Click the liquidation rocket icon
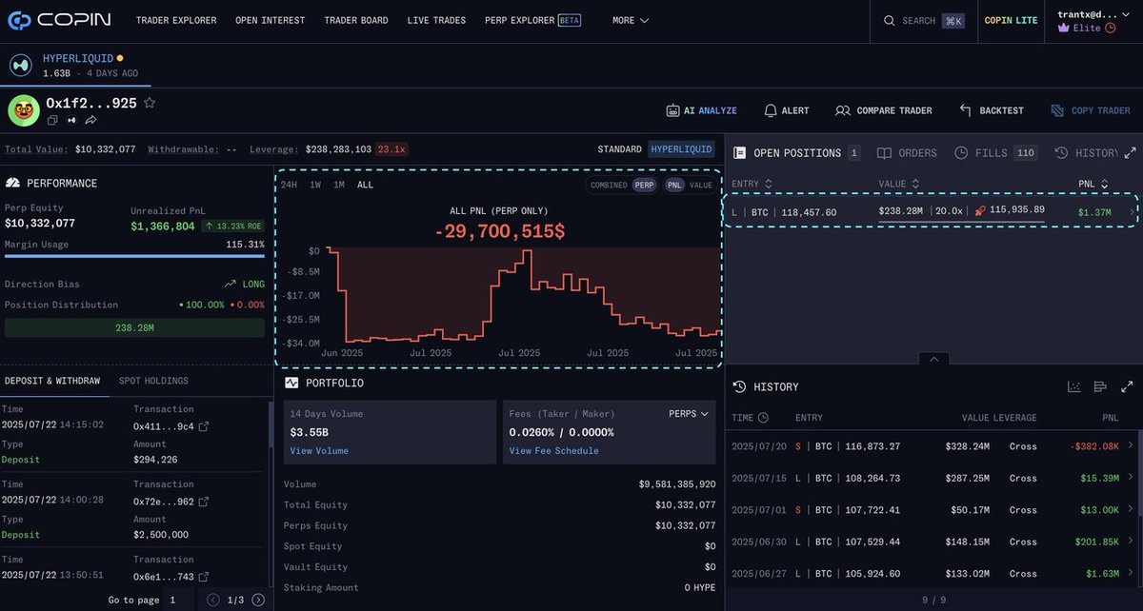Image resolution: width=1143 pixels, height=611 pixels. coord(980,210)
